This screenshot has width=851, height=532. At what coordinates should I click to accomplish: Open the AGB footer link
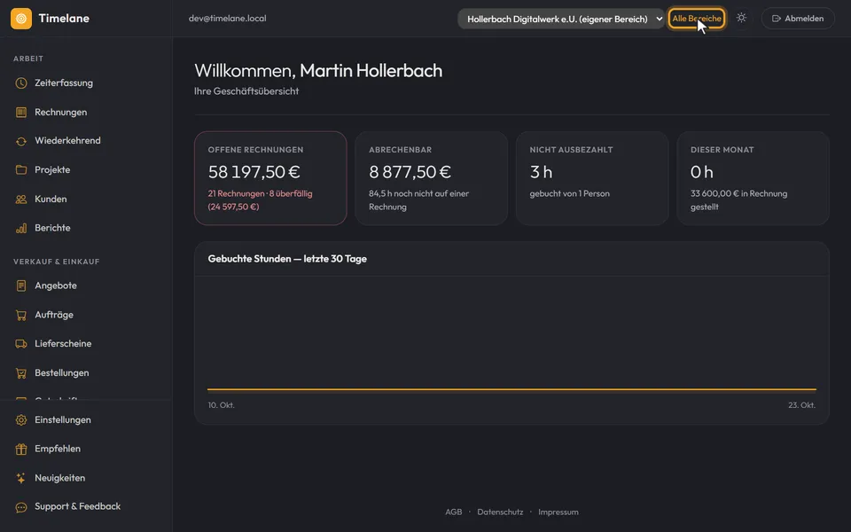pos(454,512)
